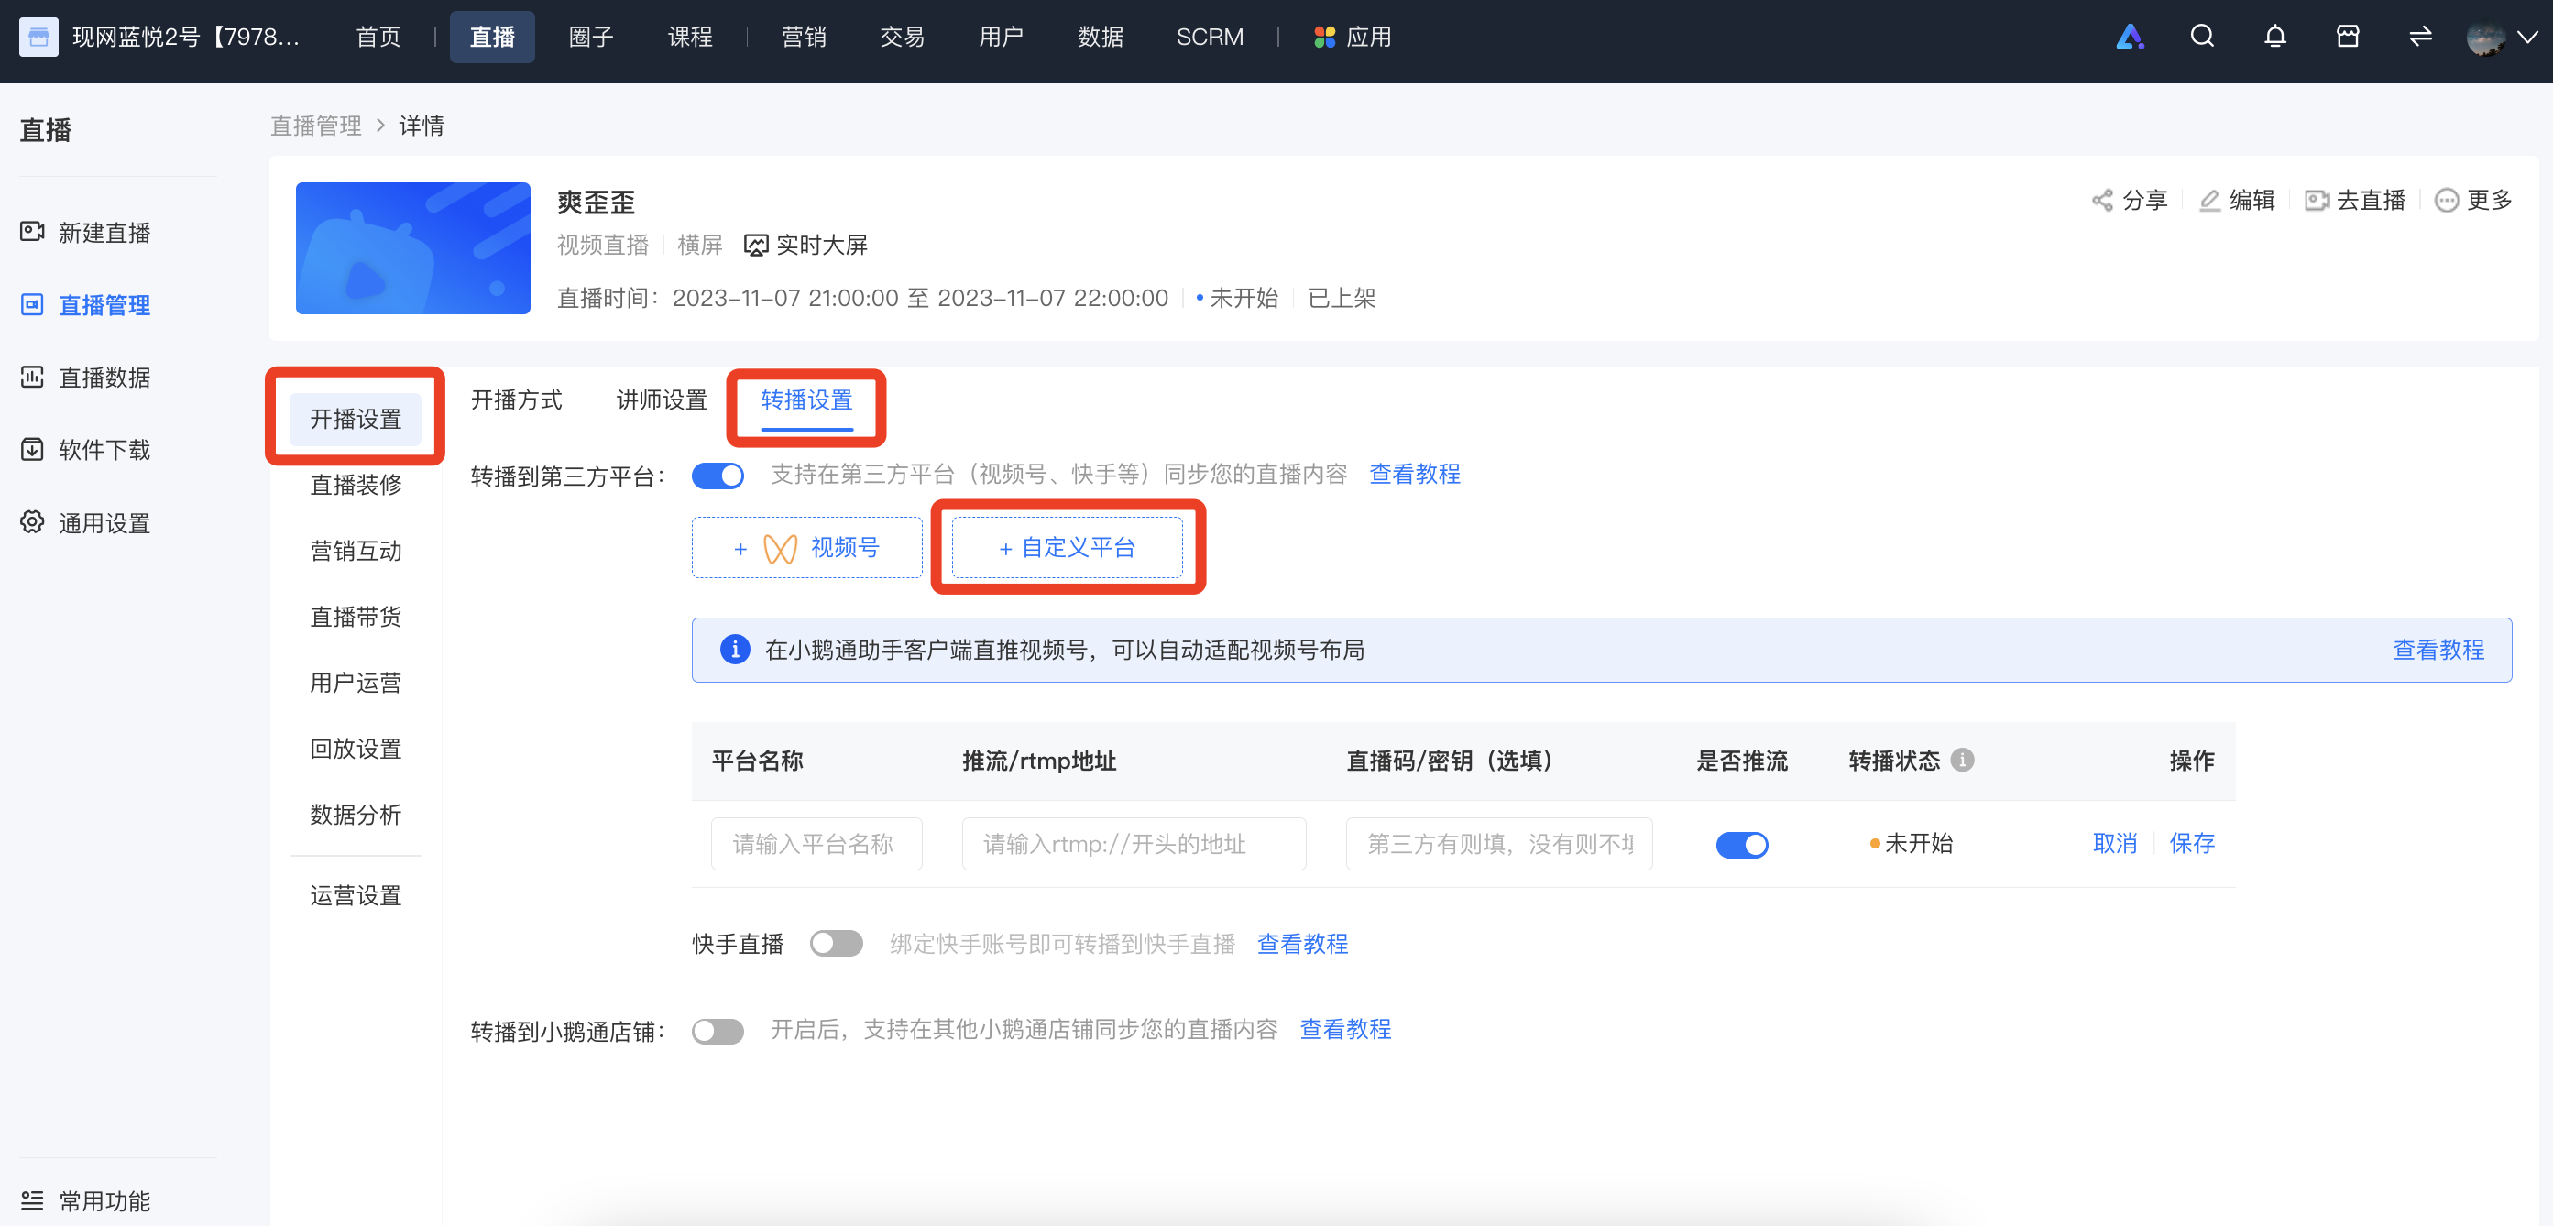Enable the 快手直播 switch
The image size is (2553, 1226).
(x=836, y=943)
